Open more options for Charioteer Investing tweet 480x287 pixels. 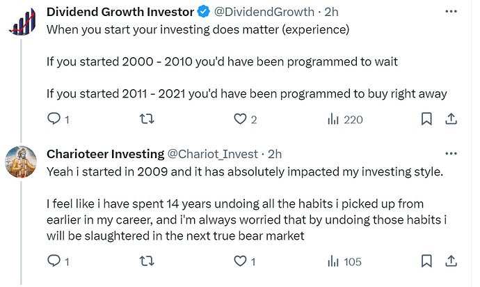451,154
